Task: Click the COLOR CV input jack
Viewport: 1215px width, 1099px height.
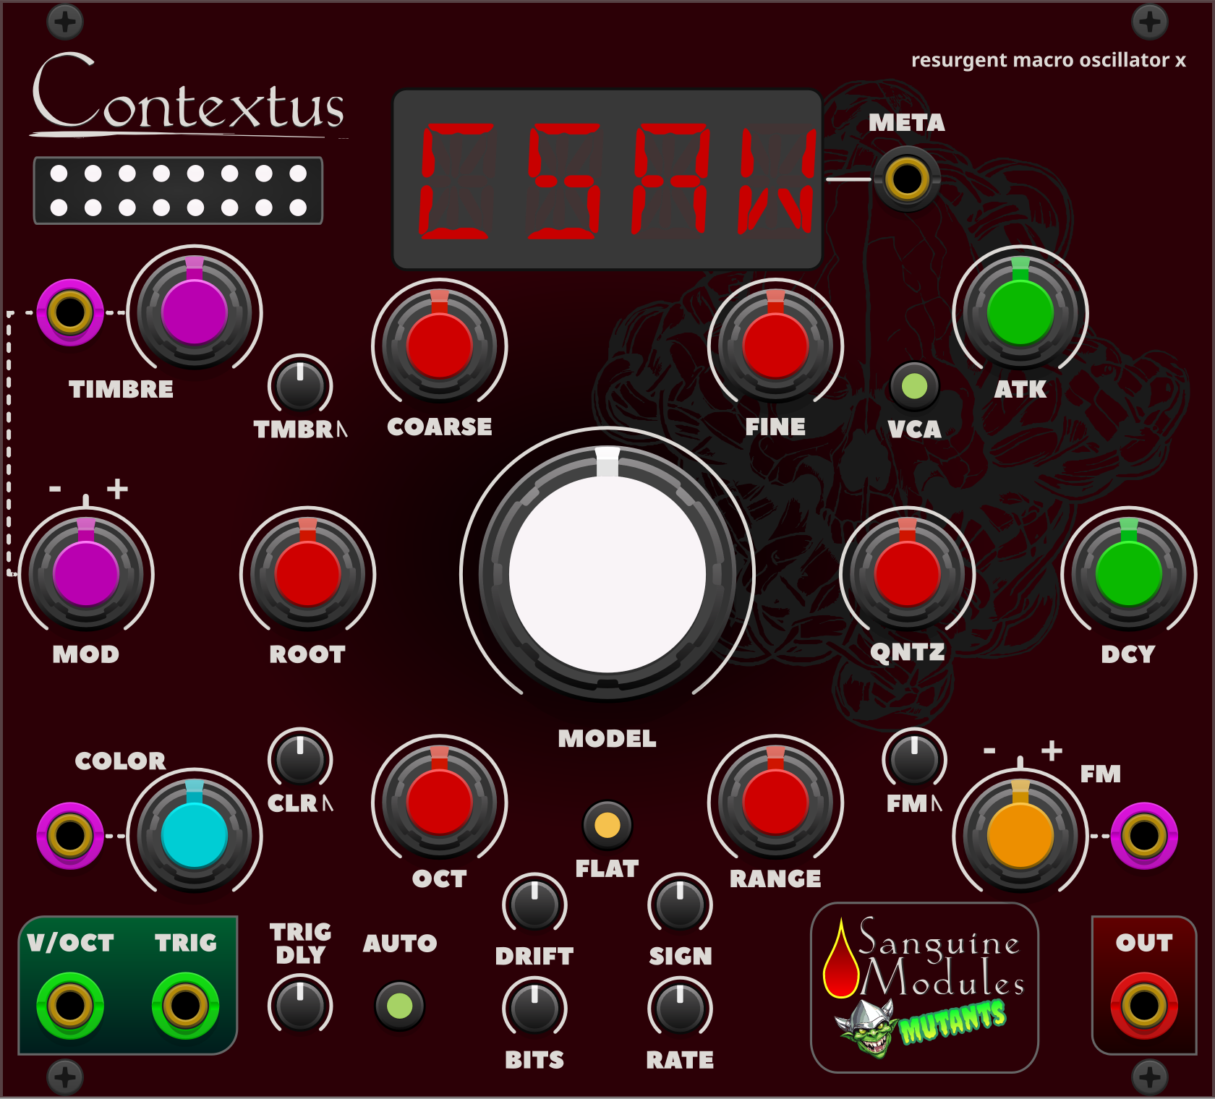Action: [x=70, y=836]
